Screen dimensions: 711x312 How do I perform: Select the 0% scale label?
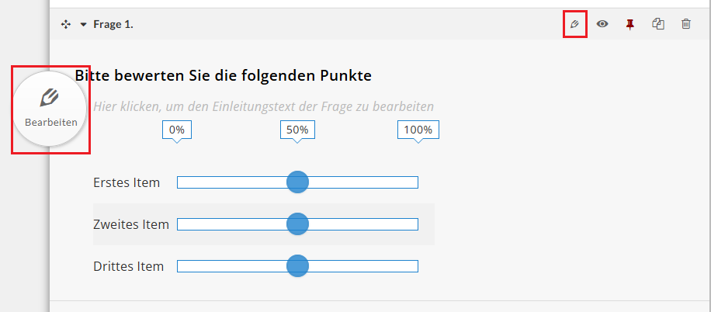pyautogui.click(x=177, y=130)
